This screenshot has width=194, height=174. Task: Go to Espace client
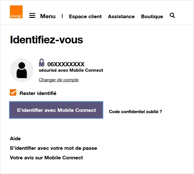click(x=85, y=17)
